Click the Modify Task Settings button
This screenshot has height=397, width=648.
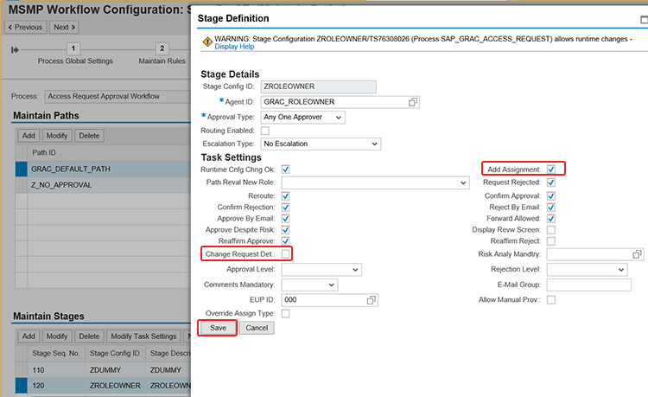142,336
